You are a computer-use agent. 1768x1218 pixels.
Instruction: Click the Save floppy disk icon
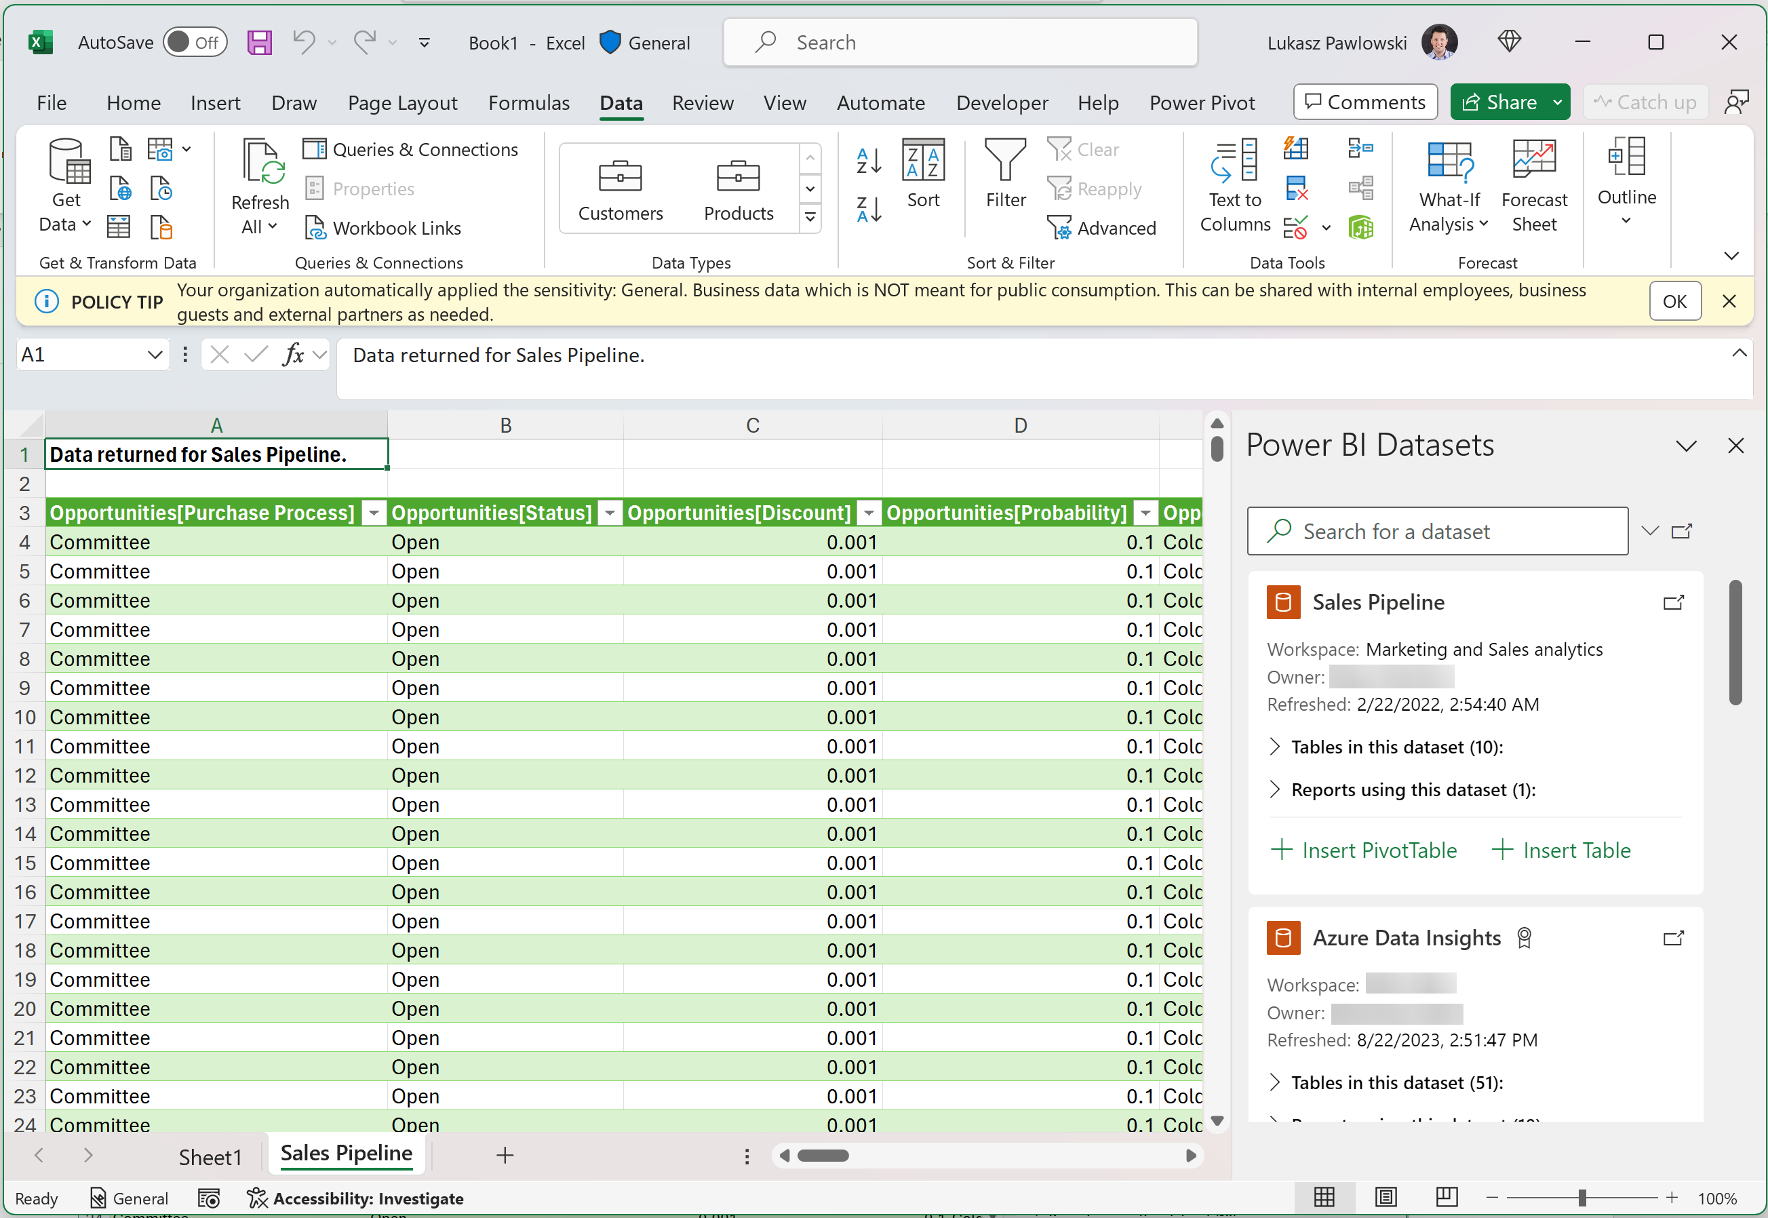point(260,43)
